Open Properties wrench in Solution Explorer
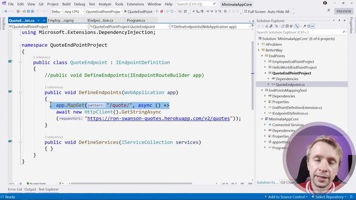The width and height of the screenshot is (356, 200). point(304,26)
